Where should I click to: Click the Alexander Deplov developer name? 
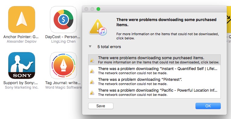[22, 41]
